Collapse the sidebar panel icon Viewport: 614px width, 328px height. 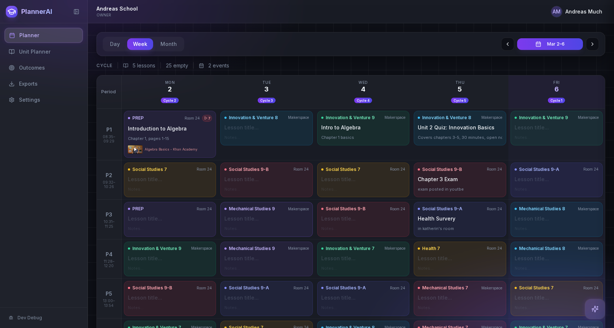click(x=76, y=12)
